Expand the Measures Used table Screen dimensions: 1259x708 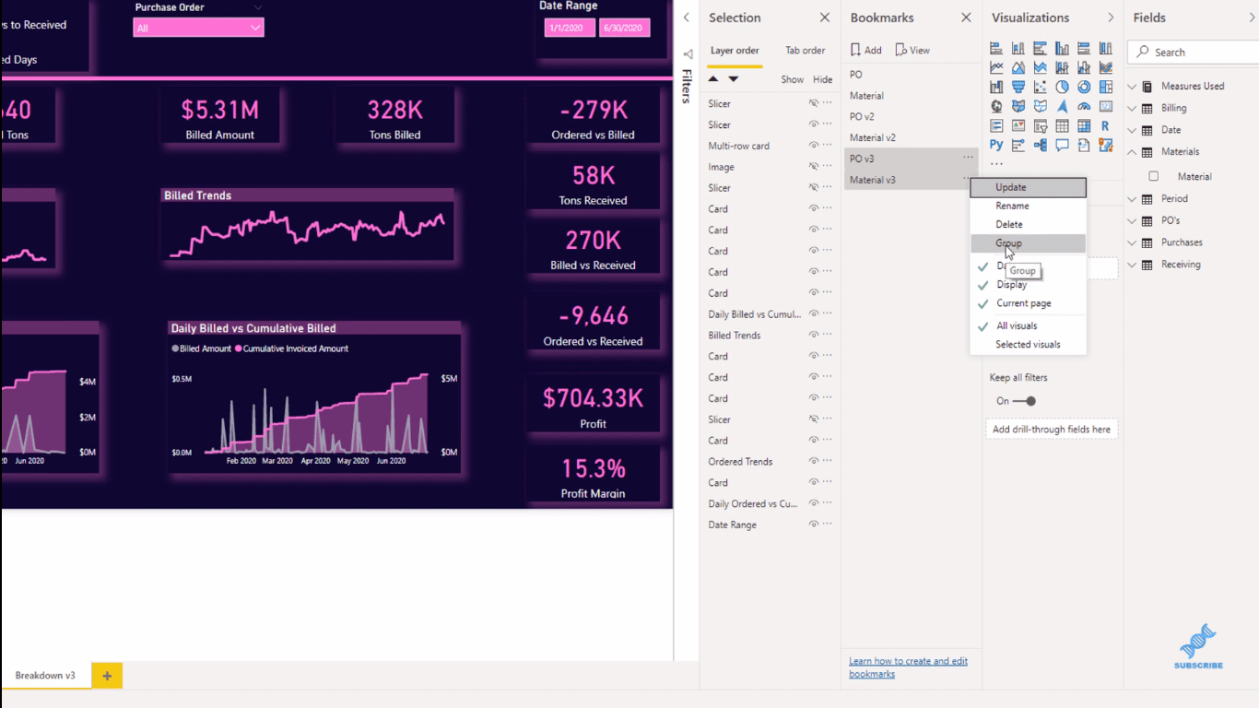(1133, 87)
